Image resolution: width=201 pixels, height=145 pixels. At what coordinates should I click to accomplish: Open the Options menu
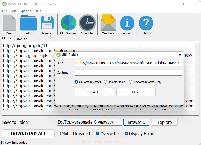(25, 11)
